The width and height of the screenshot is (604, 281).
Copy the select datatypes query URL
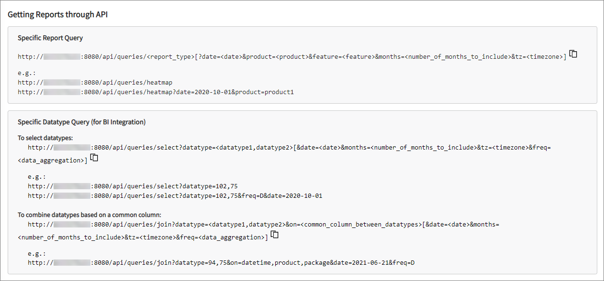click(x=94, y=158)
